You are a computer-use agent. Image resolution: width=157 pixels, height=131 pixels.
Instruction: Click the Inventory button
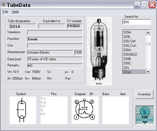(144, 94)
